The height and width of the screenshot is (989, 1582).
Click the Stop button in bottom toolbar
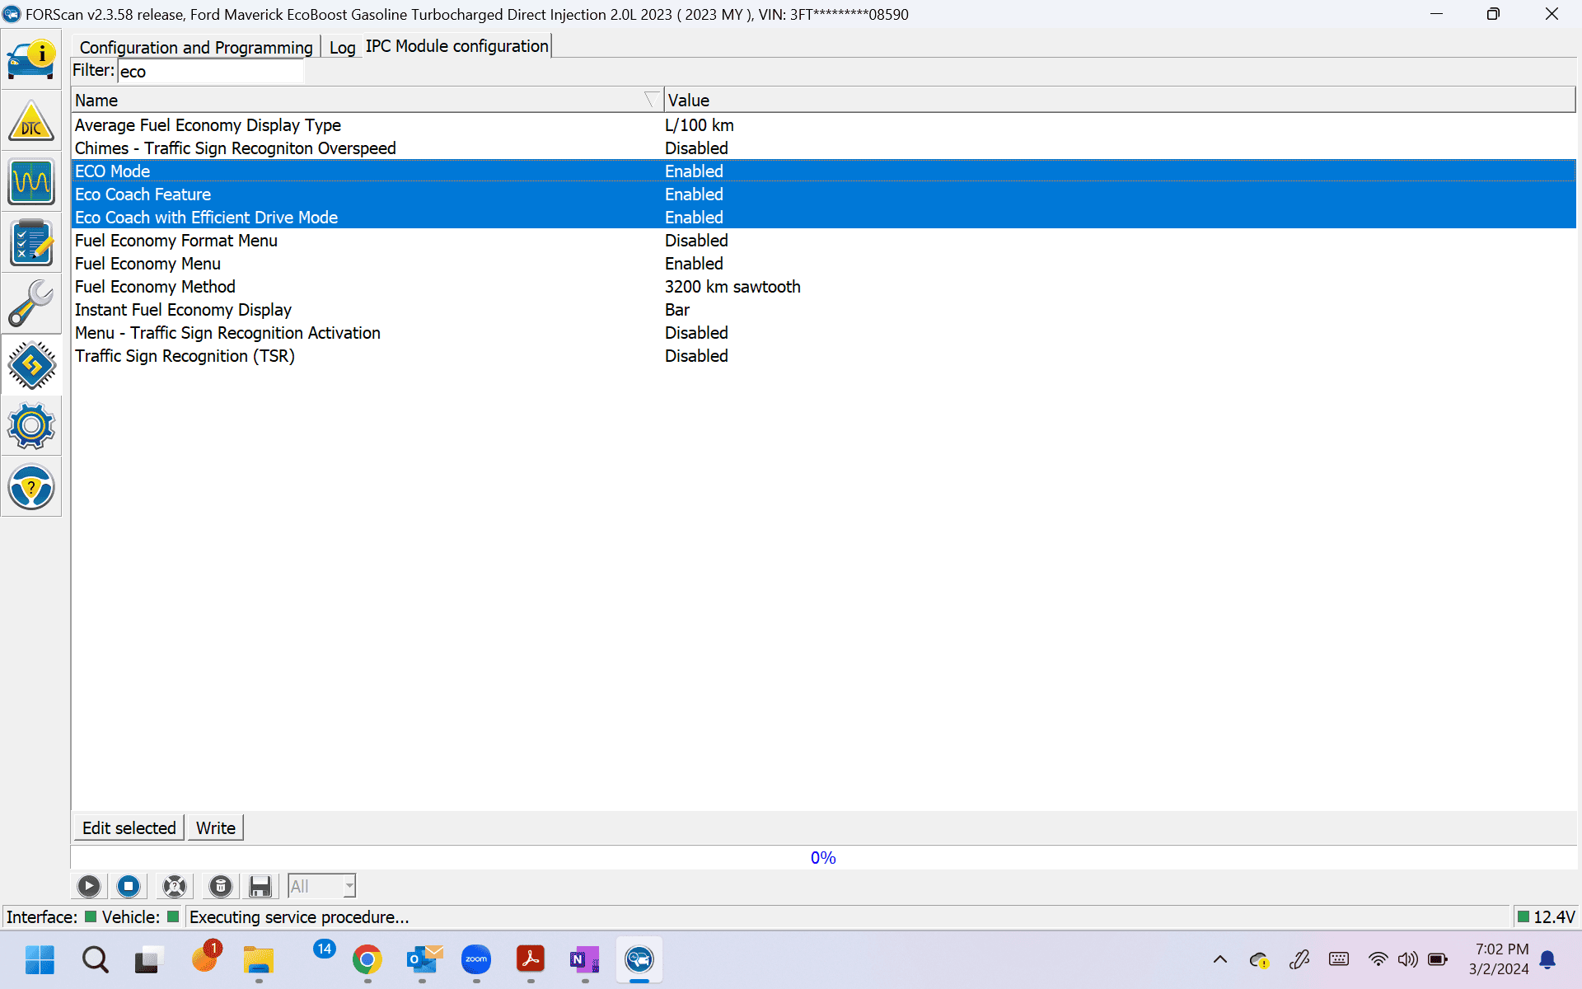point(129,886)
